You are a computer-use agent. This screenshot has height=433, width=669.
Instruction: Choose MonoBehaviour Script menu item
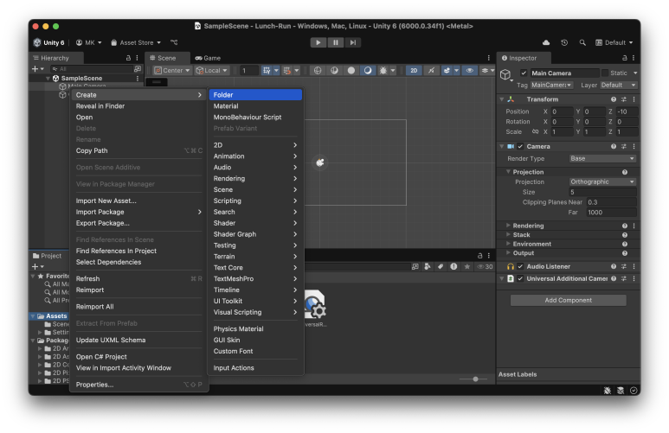click(255, 118)
